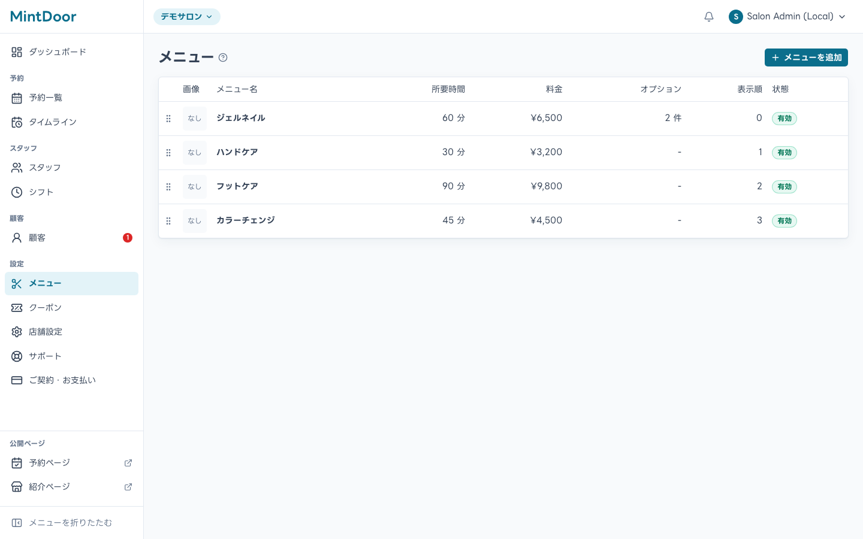Open notifications via the bell icon

coord(709,17)
